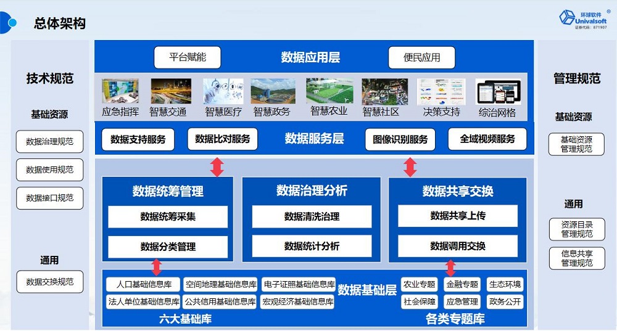Click the red double arrow above 数据统筹管理
This screenshot has width=617, height=331.
pyautogui.click(x=217, y=166)
